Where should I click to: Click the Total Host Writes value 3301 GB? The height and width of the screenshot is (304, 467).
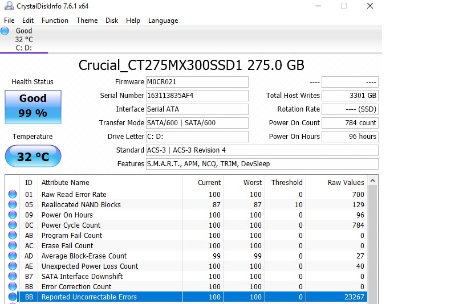coord(350,96)
